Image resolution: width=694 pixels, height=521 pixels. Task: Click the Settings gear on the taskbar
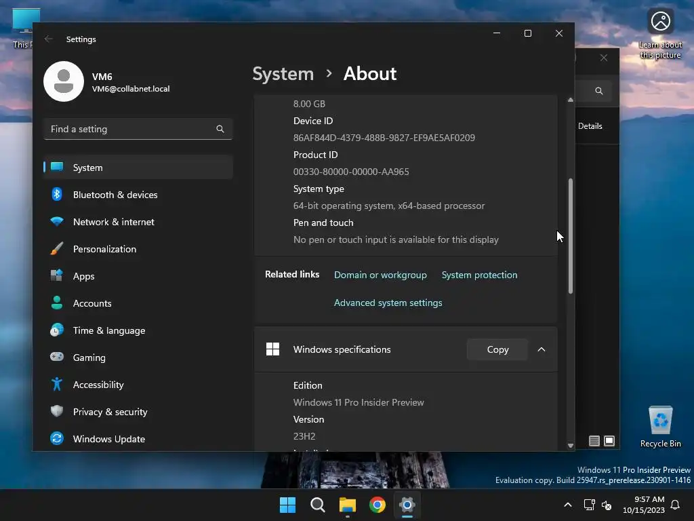(x=407, y=505)
